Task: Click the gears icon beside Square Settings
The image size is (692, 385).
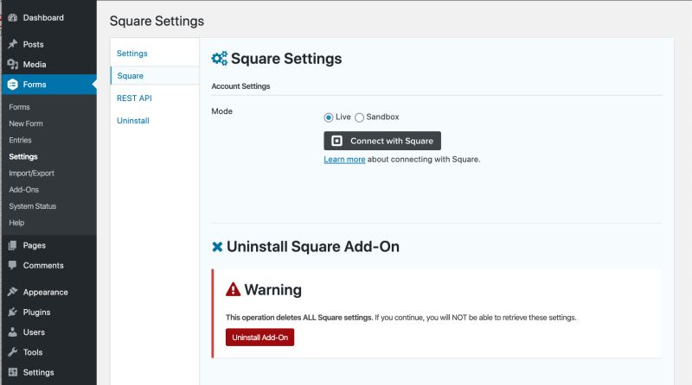Action: click(220, 58)
